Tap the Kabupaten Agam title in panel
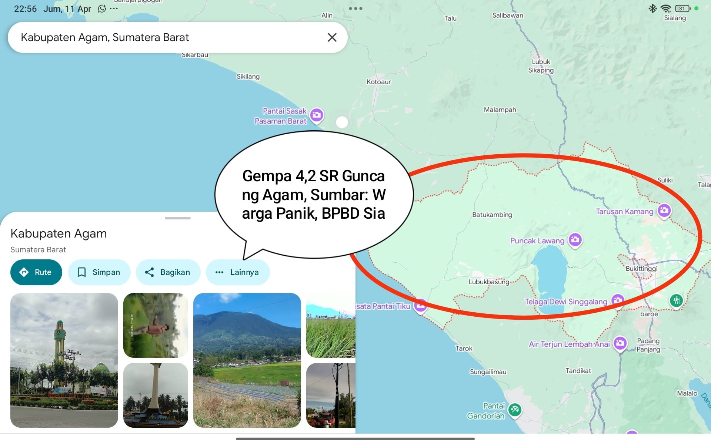 click(59, 233)
